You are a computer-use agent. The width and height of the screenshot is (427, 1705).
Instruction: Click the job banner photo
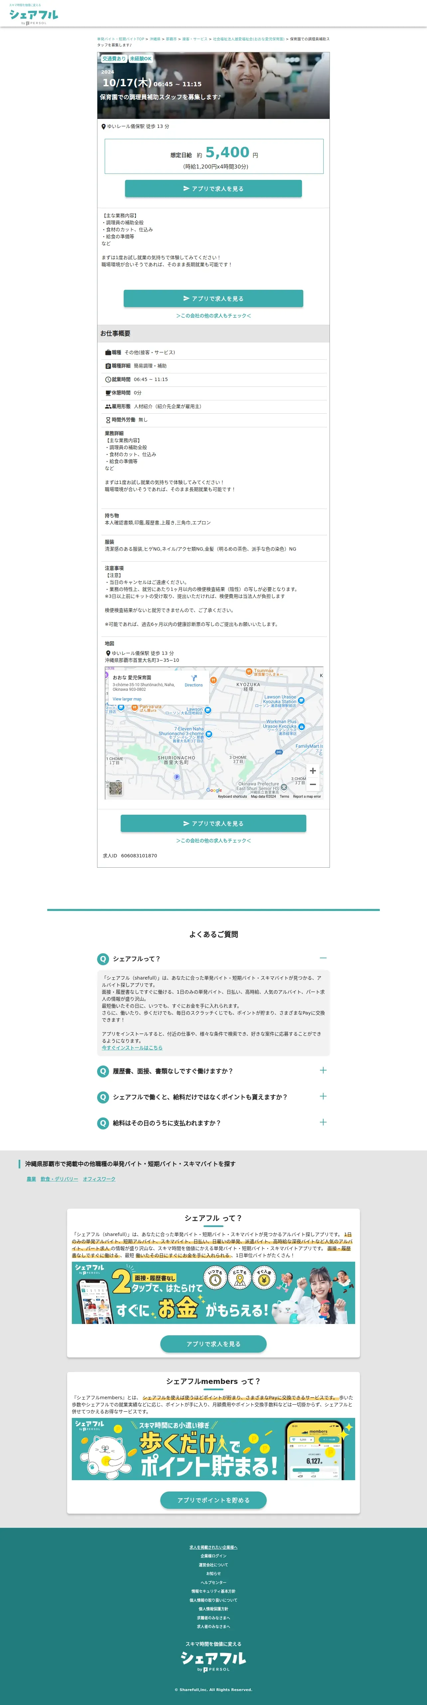pyautogui.click(x=213, y=86)
